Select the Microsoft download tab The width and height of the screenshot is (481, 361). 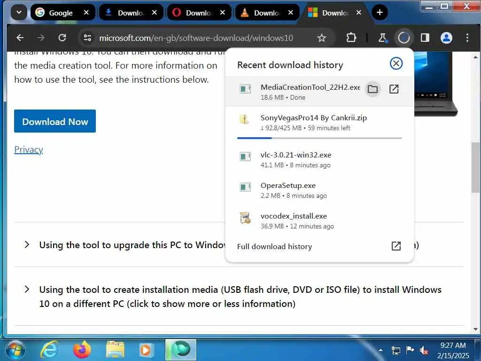pos(335,13)
